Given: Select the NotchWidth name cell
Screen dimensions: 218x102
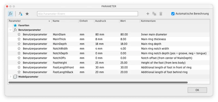Looking at the screenshot, I should pyautogui.click(x=60, y=49).
